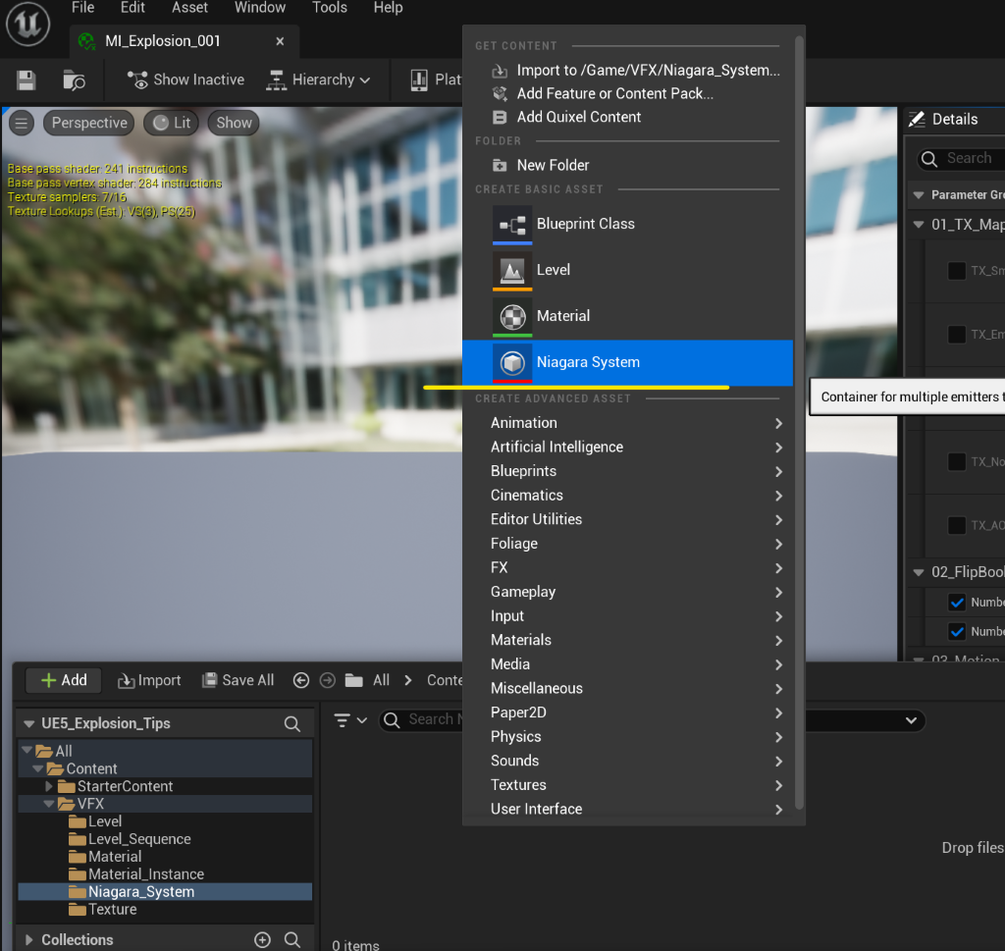Click the Add button in Content Browser
This screenshot has width=1005, height=951.
point(64,680)
